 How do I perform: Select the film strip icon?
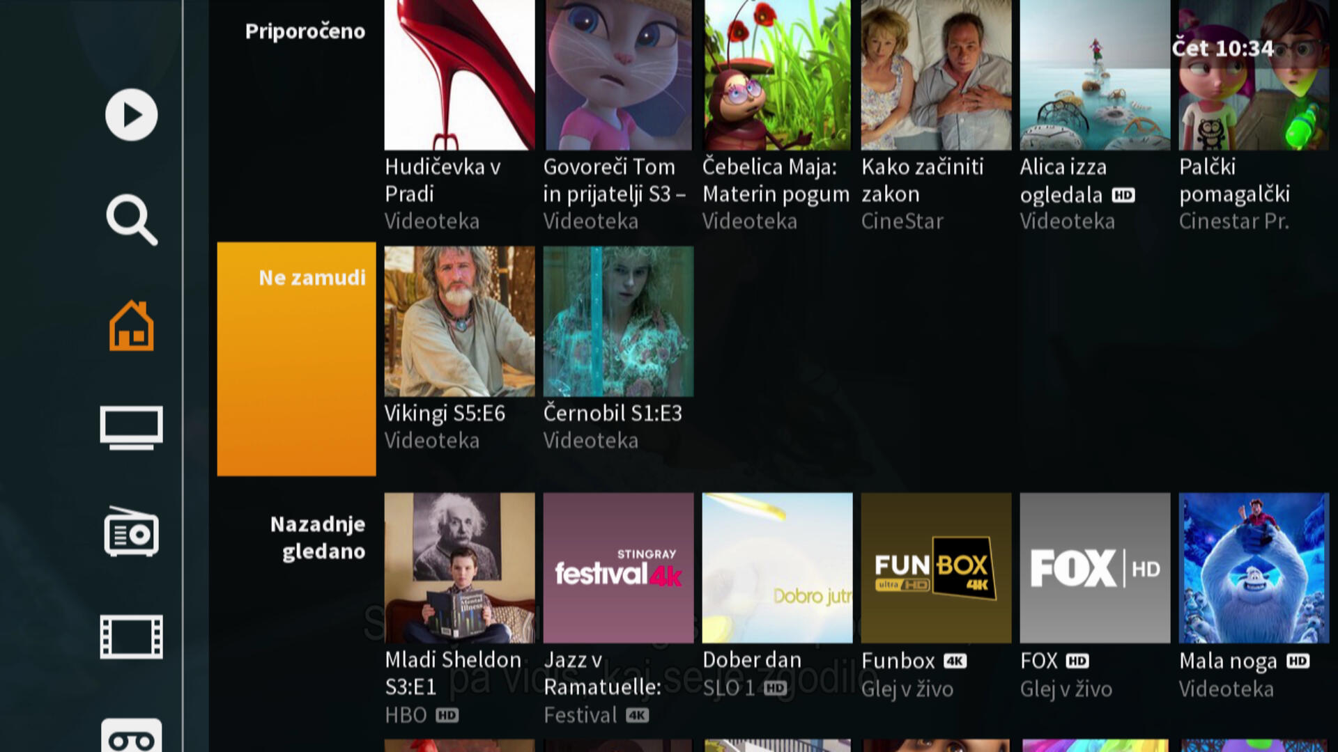pos(131,636)
